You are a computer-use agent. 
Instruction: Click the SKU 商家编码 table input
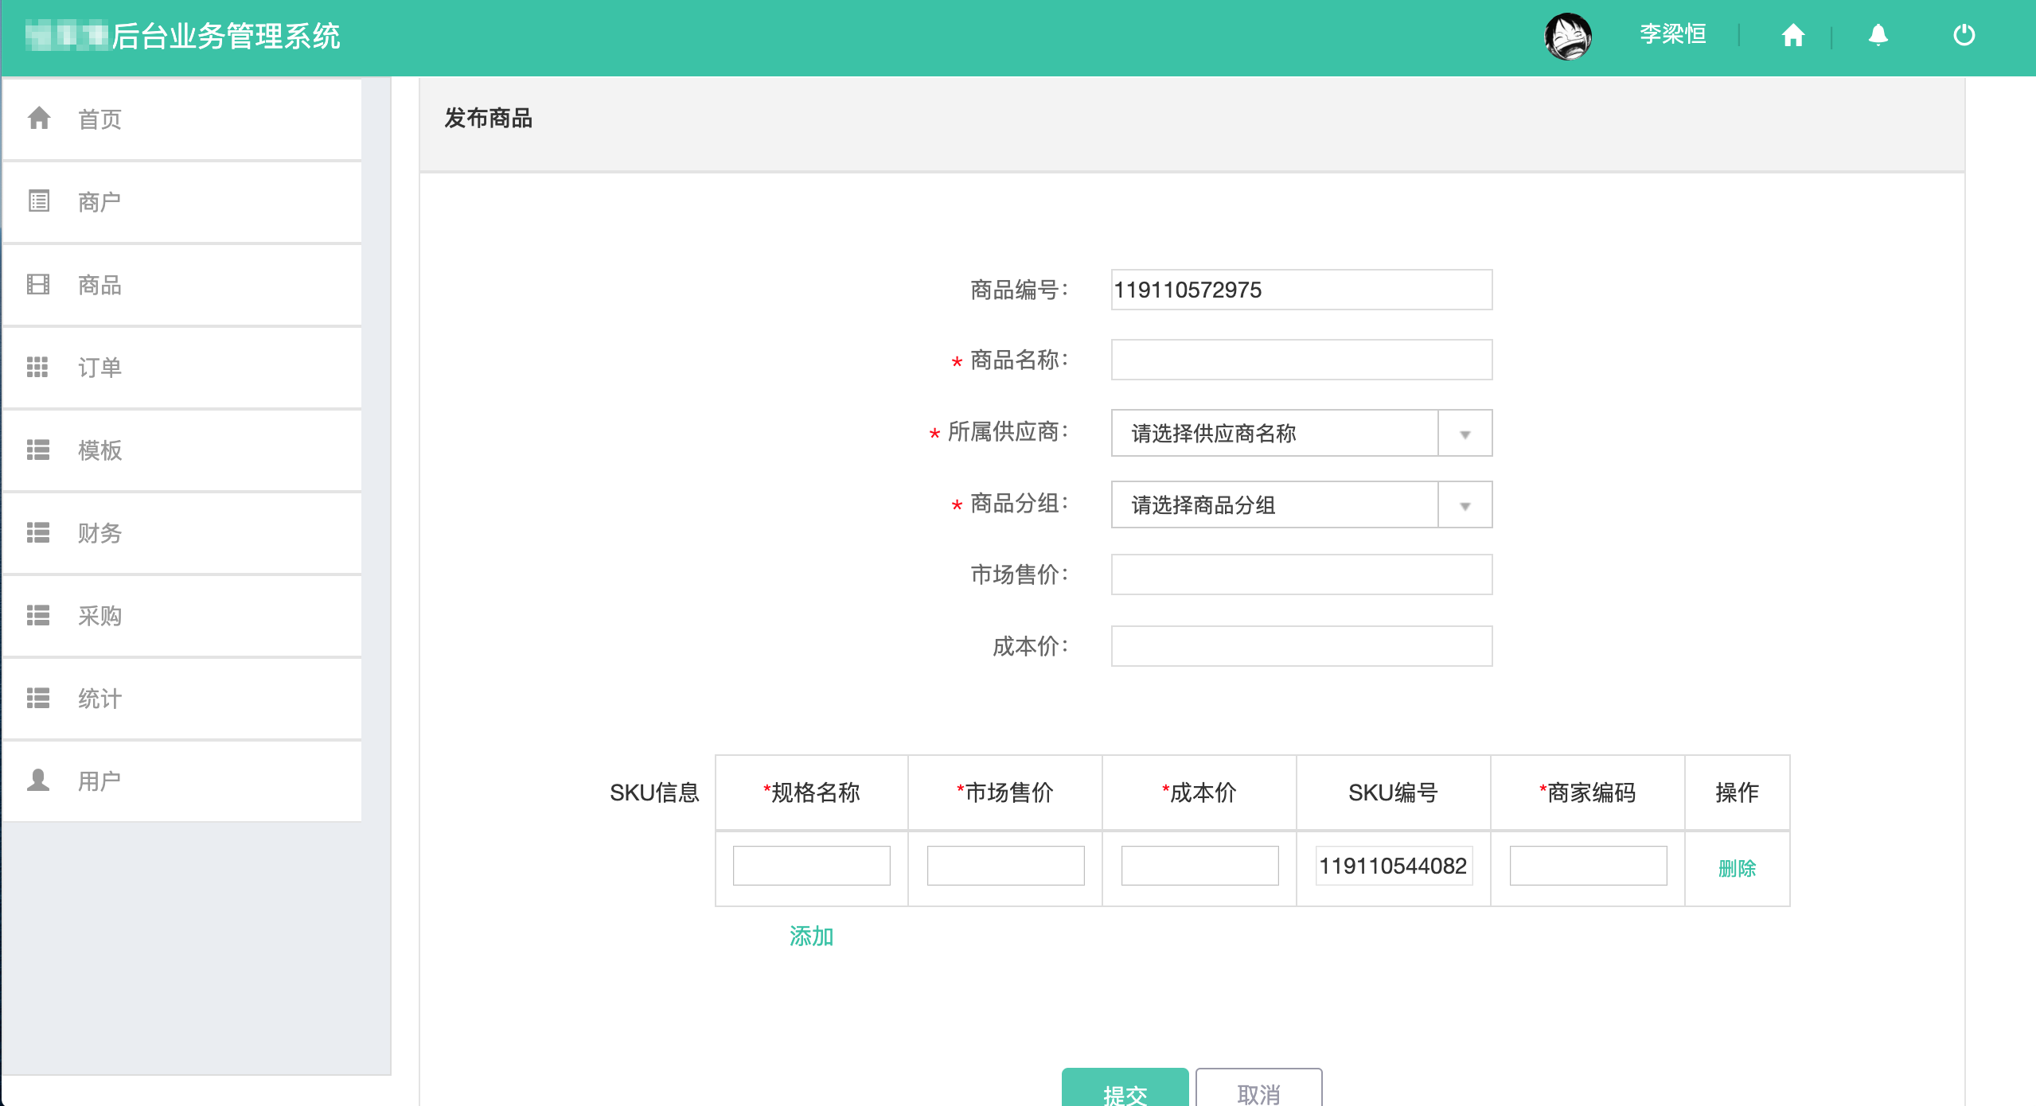click(x=1588, y=866)
